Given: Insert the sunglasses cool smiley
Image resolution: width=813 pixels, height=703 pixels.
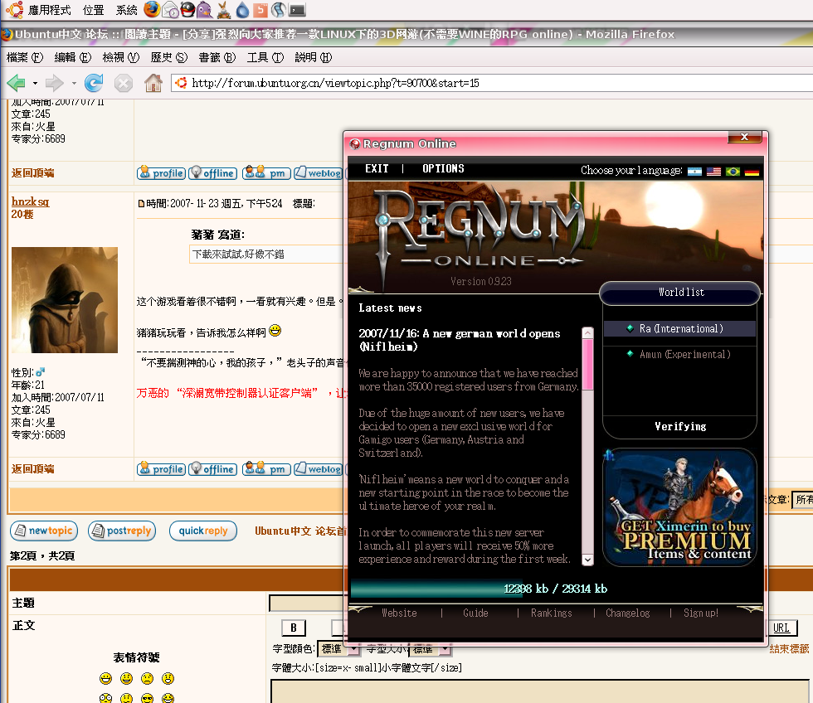Looking at the screenshot, I should (x=148, y=698).
